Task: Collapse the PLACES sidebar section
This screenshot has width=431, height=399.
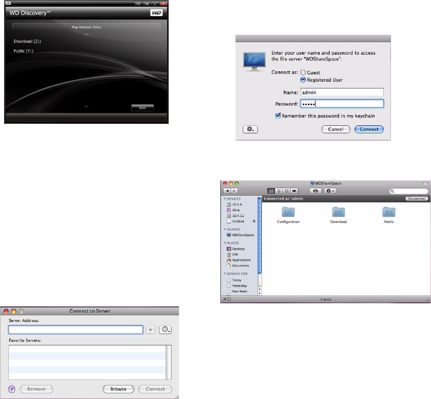Action: [x=225, y=243]
